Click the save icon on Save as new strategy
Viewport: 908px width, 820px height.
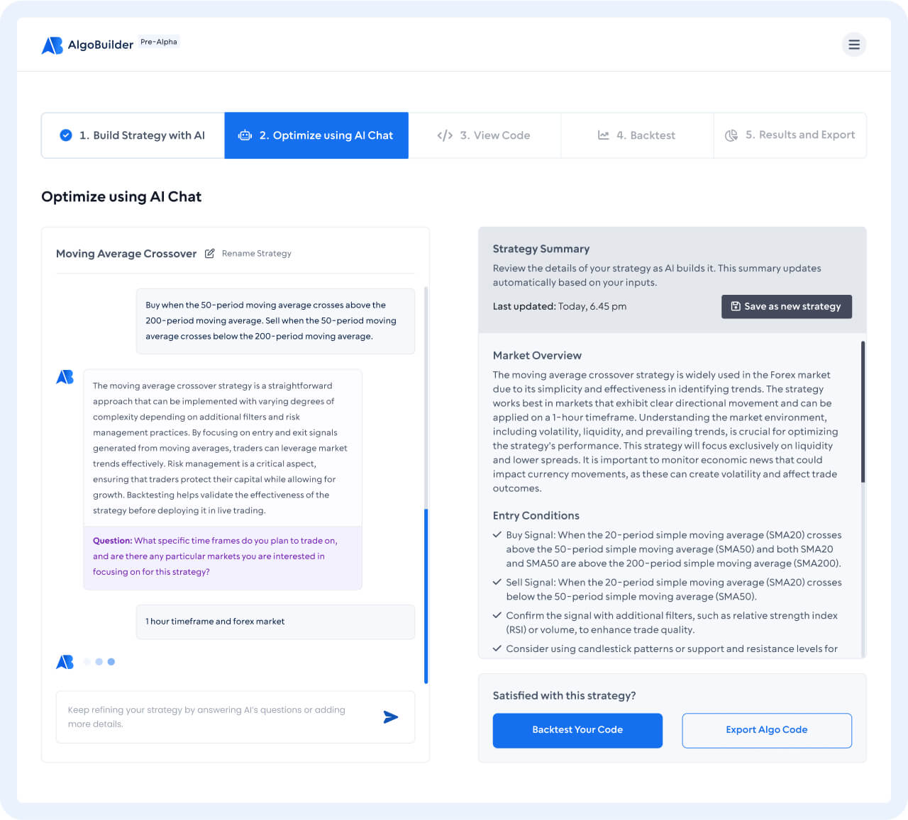736,306
